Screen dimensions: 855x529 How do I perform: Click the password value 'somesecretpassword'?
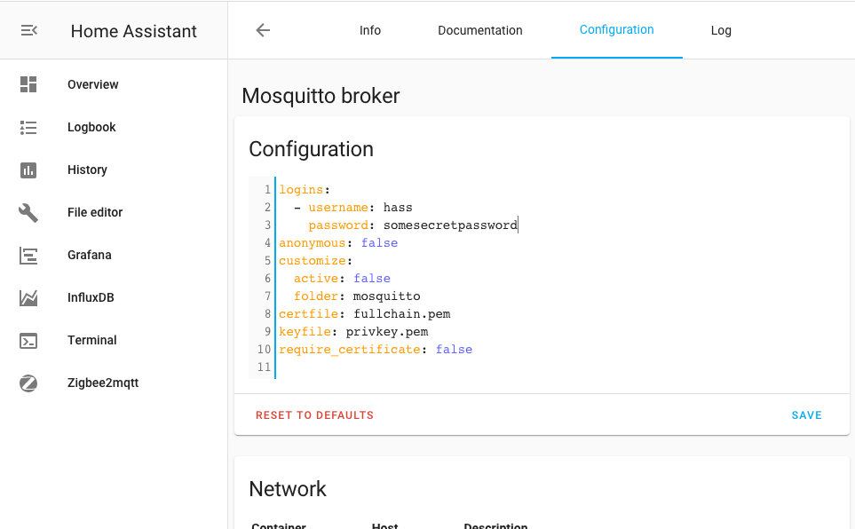450,225
